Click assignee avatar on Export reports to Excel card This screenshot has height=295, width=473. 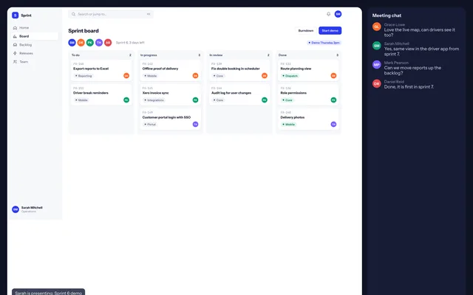coord(126,75)
